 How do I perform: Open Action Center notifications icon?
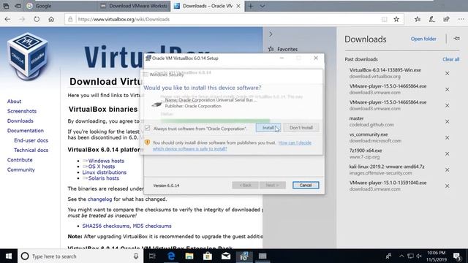click(456, 256)
